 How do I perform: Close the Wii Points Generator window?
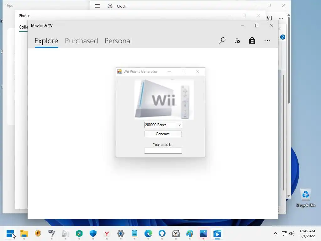(x=198, y=72)
